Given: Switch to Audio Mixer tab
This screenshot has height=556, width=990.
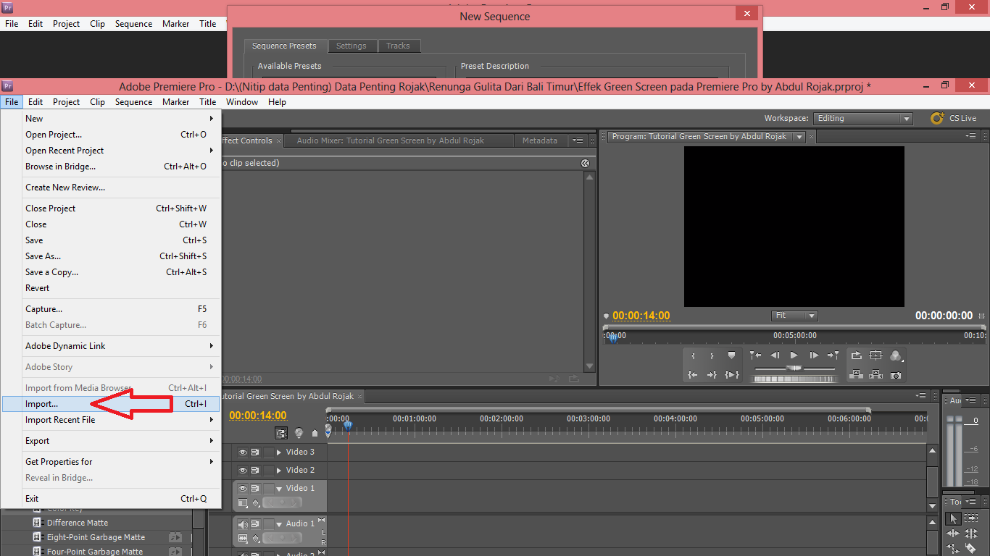Looking at the screenshot, I should point(390,140).
